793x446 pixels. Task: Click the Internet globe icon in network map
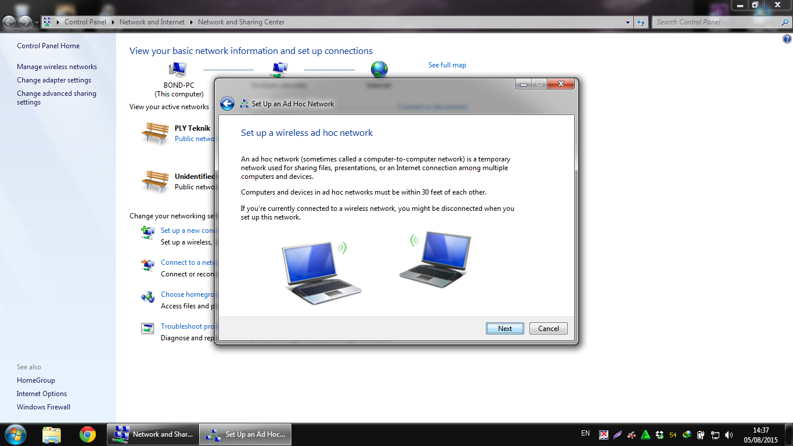(379, 70)
